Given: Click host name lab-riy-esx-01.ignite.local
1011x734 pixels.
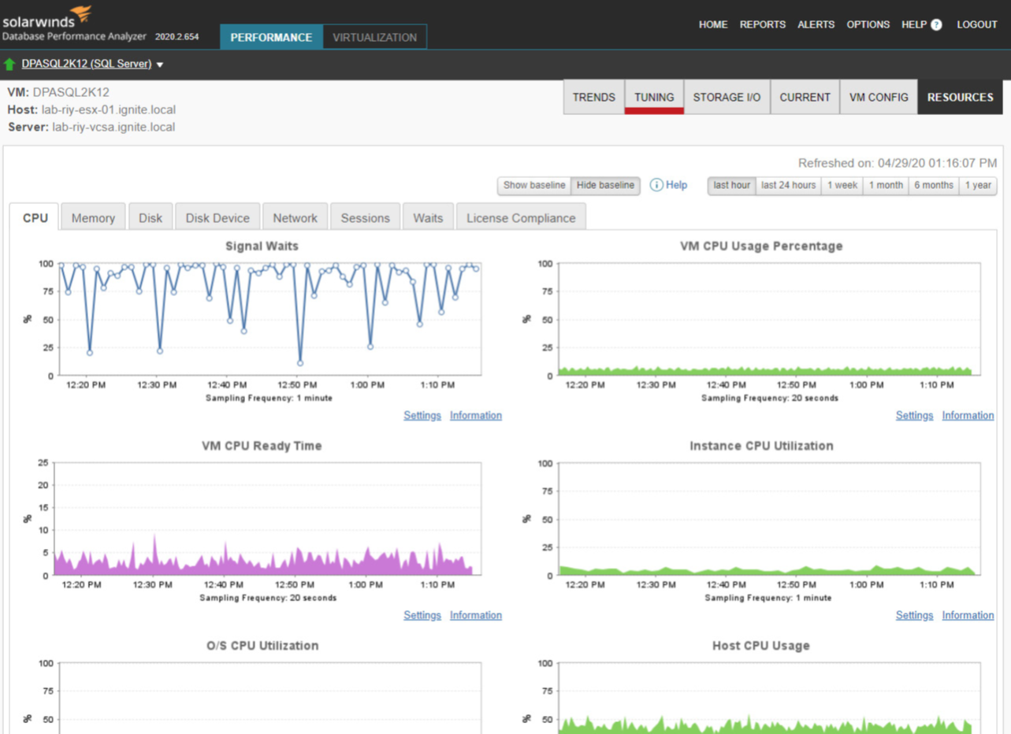Looking at the screenshot, I should [107, 109].
